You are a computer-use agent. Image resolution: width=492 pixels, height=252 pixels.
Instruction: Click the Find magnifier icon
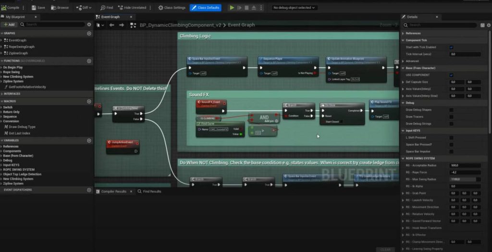(103, 8)
